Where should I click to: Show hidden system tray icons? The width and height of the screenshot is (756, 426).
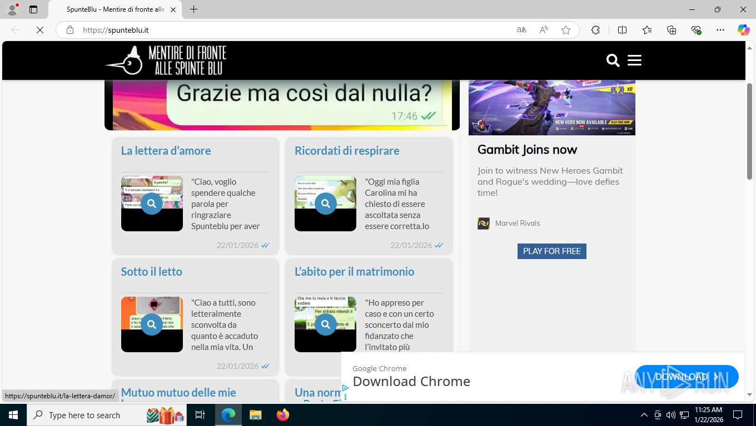pyautogui.click(x=644, y=415)
